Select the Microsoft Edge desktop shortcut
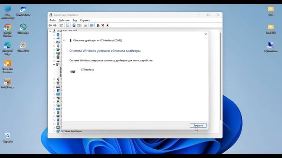Viewport: 282px width, 158px height. (x=7, y=49)
